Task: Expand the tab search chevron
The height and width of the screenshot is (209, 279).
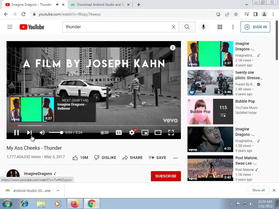Action: click(x=246, y=5)
